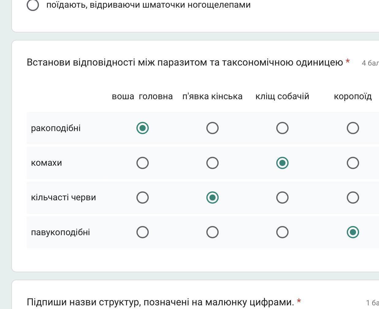Select кільчасті черви for воша головна

coord(143,198)
